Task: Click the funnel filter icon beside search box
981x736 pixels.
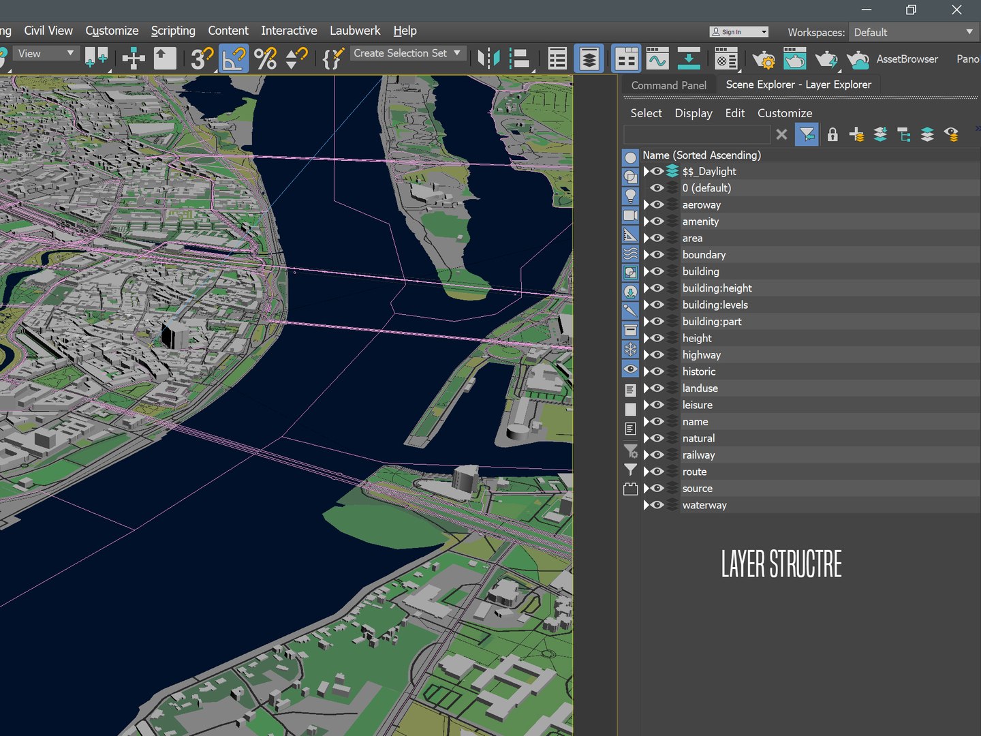Action: [x=807, y=134]
